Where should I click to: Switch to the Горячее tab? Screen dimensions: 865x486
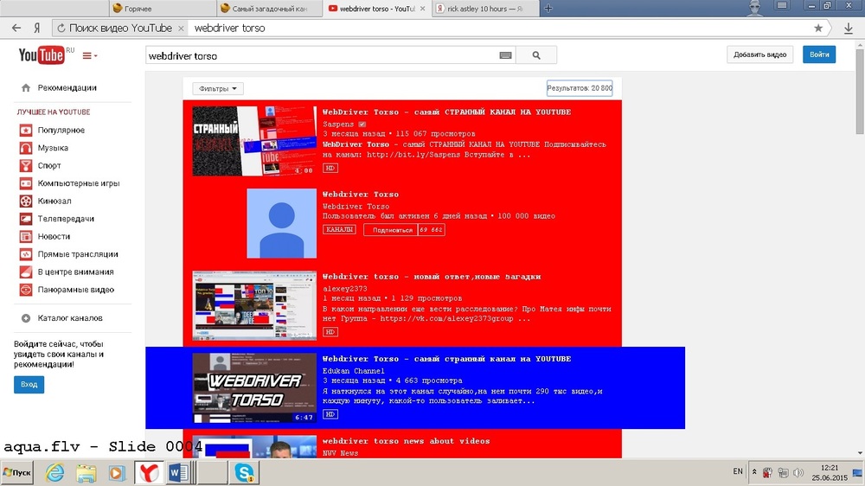point(163,9)
